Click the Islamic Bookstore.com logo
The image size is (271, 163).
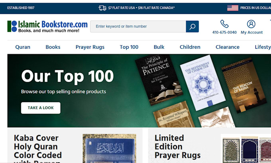(x=47, y=26)
